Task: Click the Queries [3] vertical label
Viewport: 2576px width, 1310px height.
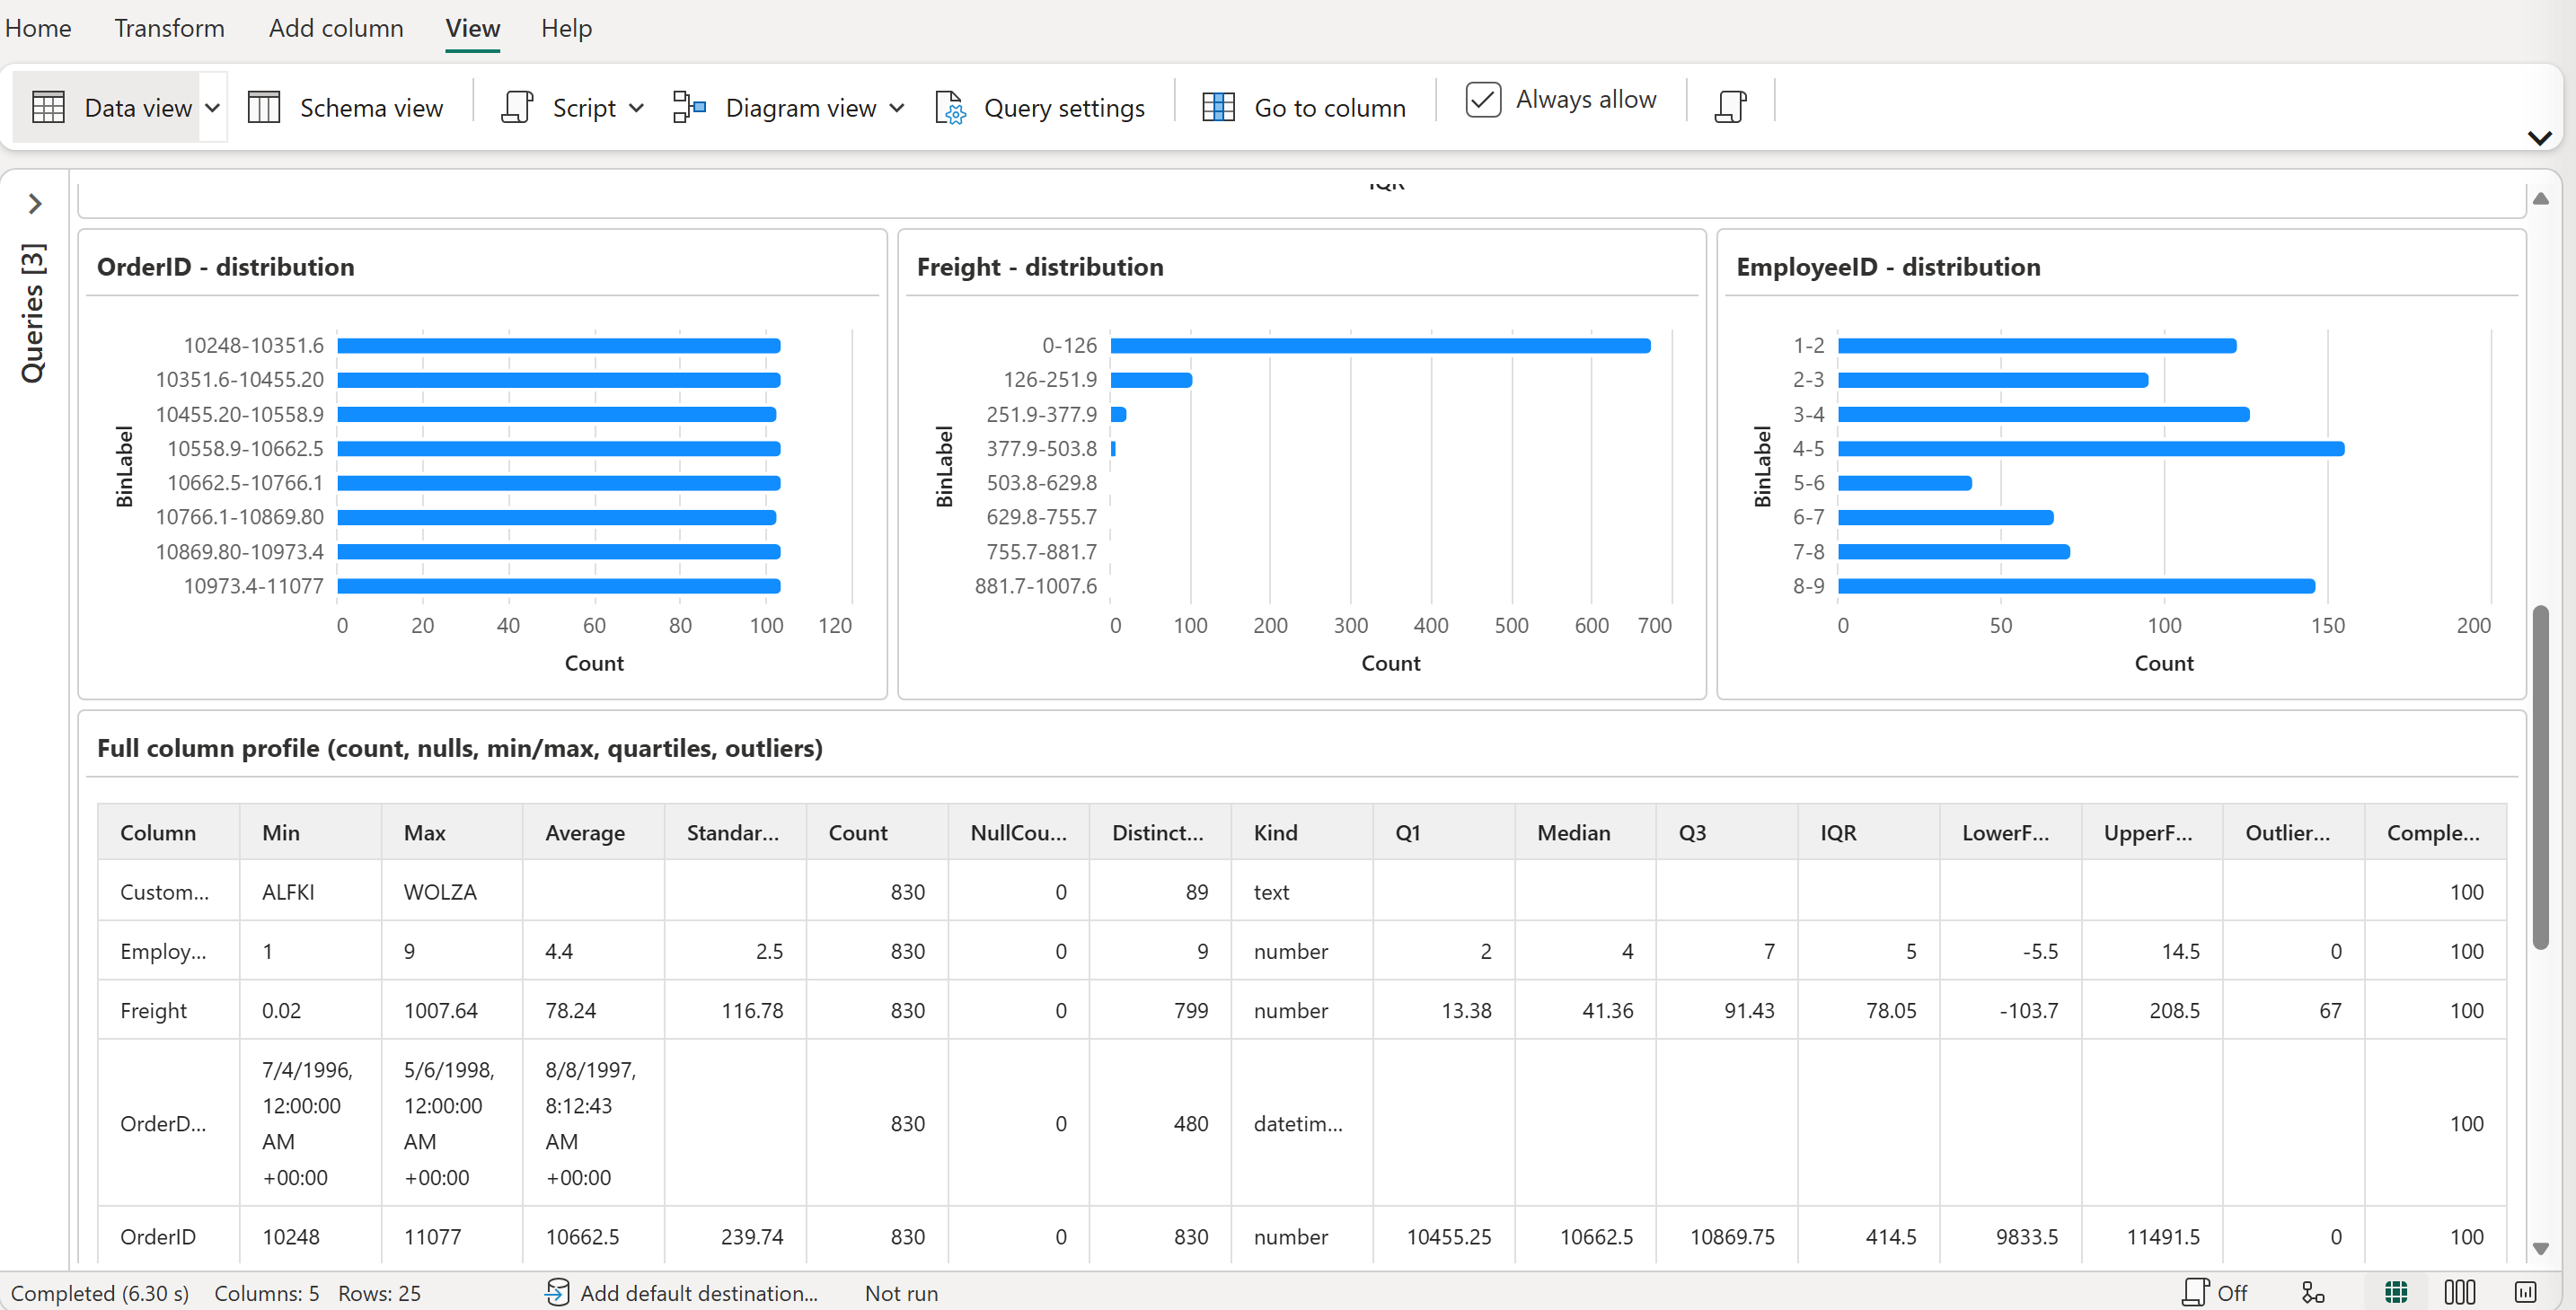Action: pos(33,312)
